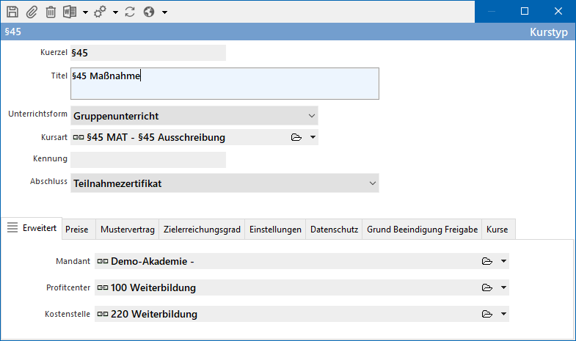Open the Profitcenter dropdown arrow
The width and height of the screenshot is (576, 341).
coord(503,288)
